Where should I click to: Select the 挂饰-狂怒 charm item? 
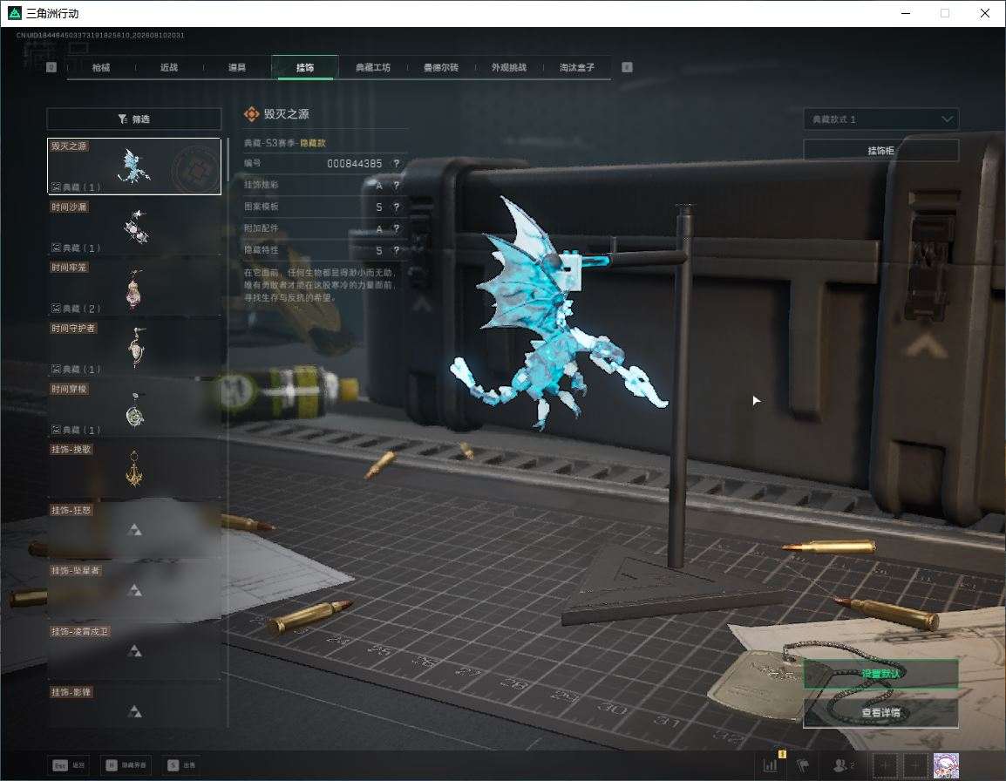click(x=134, y=530)
